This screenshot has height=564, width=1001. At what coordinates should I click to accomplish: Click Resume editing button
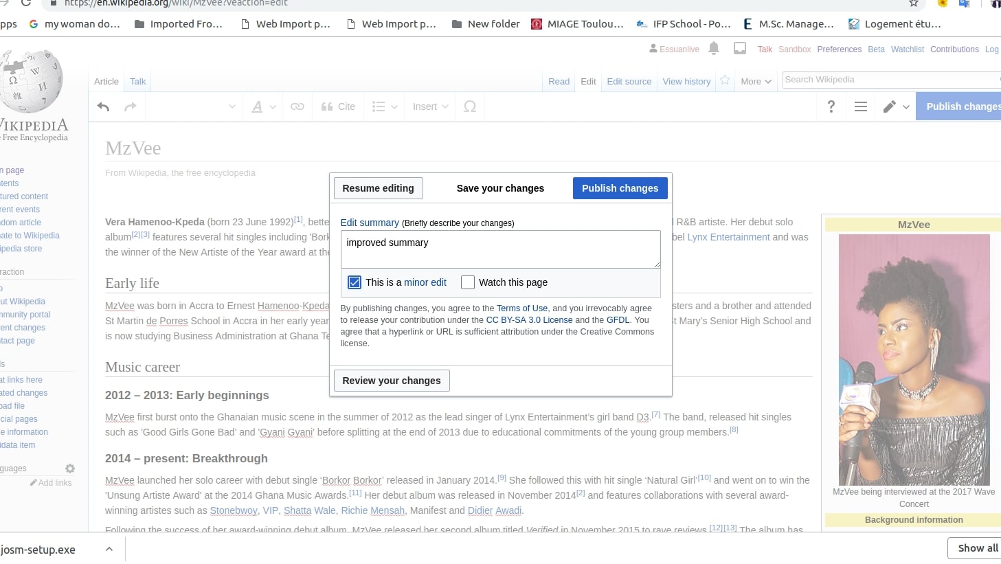(379, 188)
